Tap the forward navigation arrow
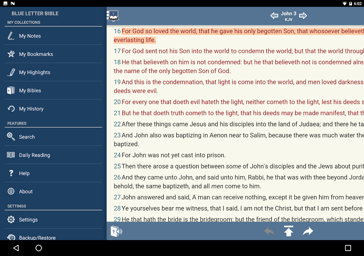 pyautogui.click(x=308, y=231)
